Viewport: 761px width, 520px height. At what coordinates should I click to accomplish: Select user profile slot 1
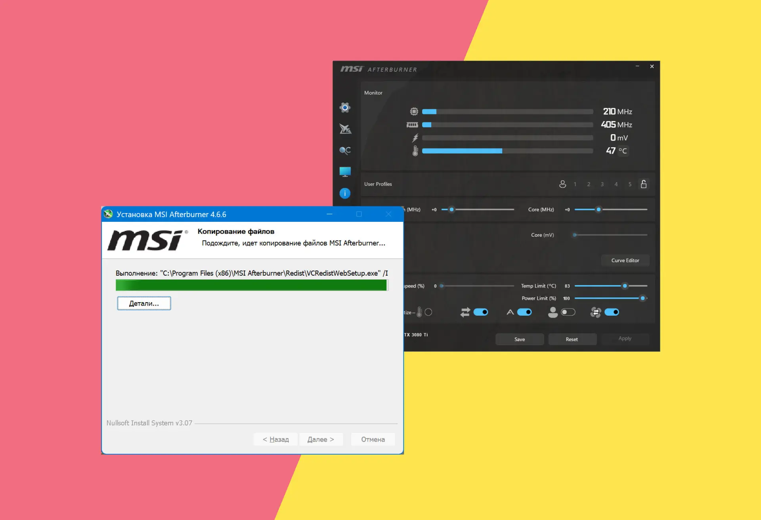pyautogui.click(x=575, y=185)
